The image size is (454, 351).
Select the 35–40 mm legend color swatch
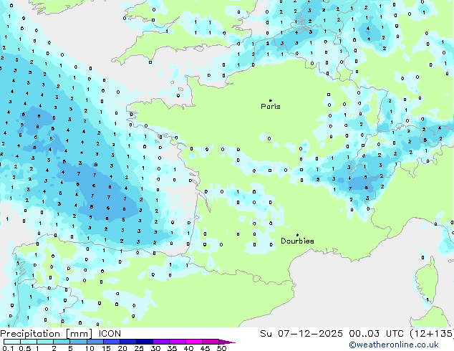[177, 342]
